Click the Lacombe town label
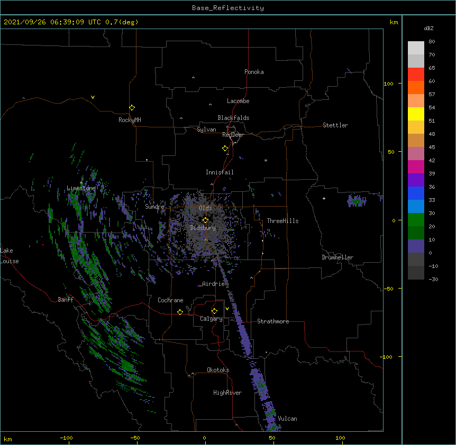Viewport: 456px width, 445px height. pos(238,101)
